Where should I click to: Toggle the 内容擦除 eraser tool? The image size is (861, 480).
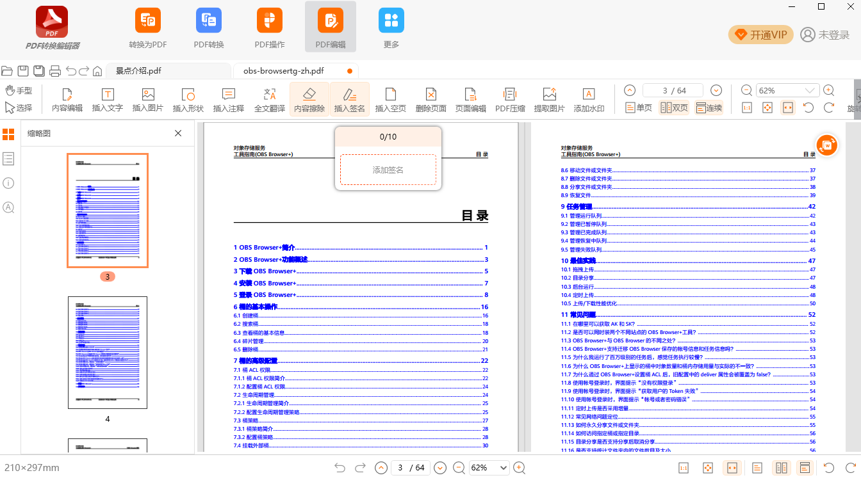309,100
